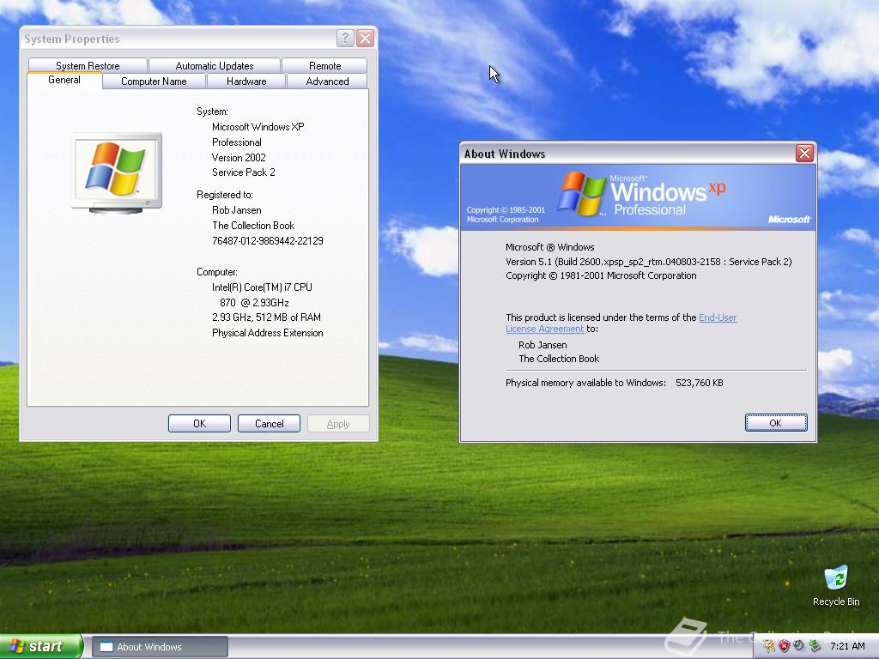The image size is (879, 659).
Task: Select the About Windows taskbar button
Action: [160, 647]
